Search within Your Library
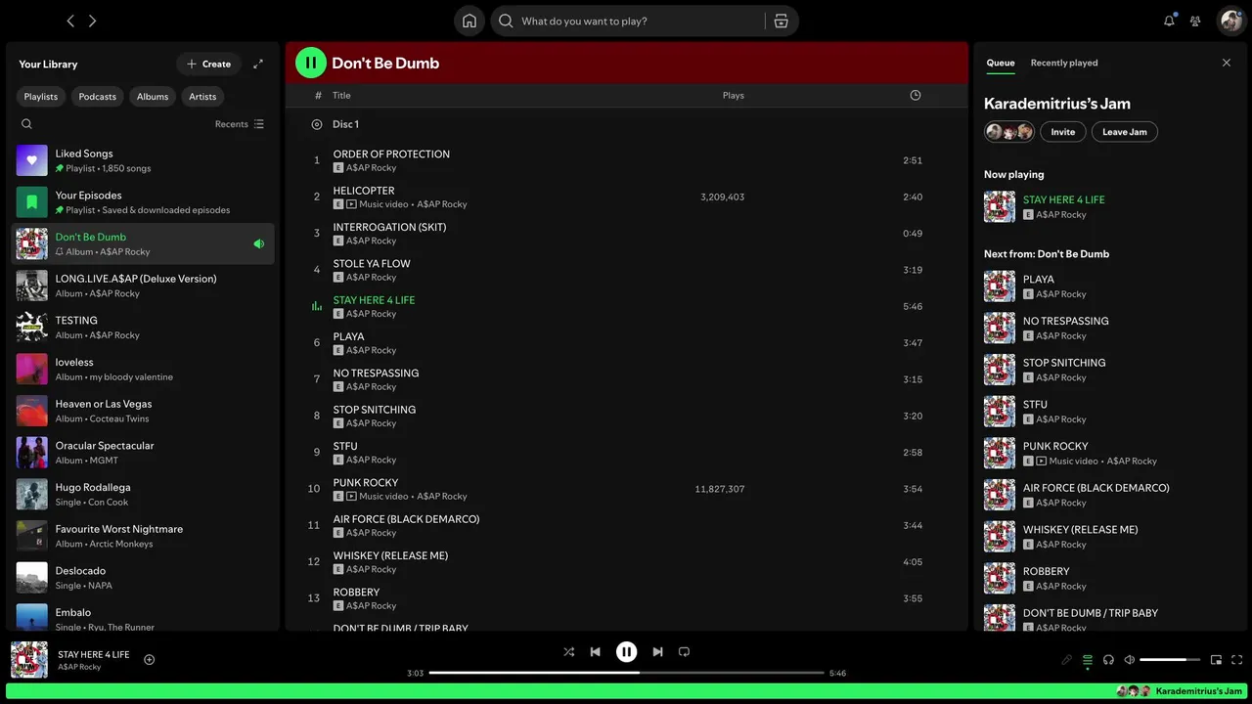The height and width of the screenshot is (704, 1252). click(26, 124)
